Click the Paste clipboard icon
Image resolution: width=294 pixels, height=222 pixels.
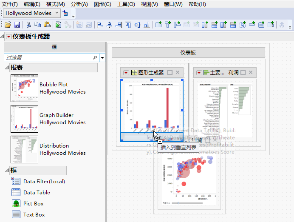[47, 25]
